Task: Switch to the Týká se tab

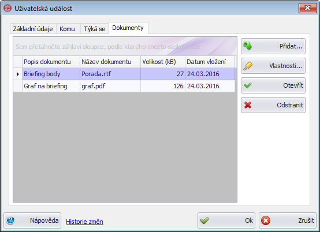Action: click(95, 29)
